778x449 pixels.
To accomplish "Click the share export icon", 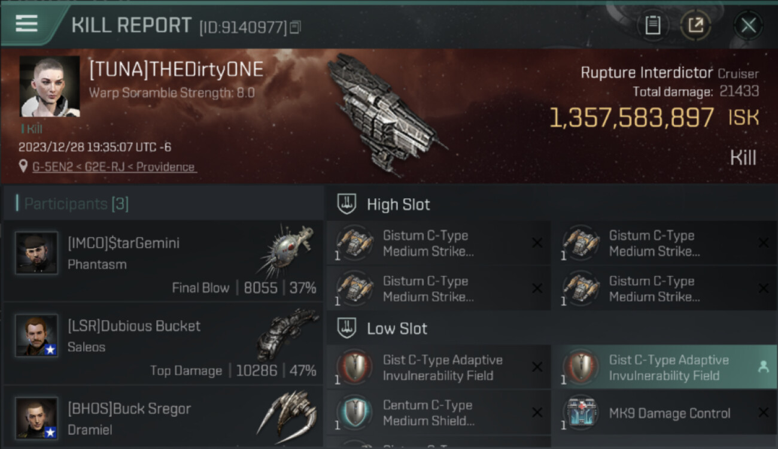I will [x=695, y=25].
